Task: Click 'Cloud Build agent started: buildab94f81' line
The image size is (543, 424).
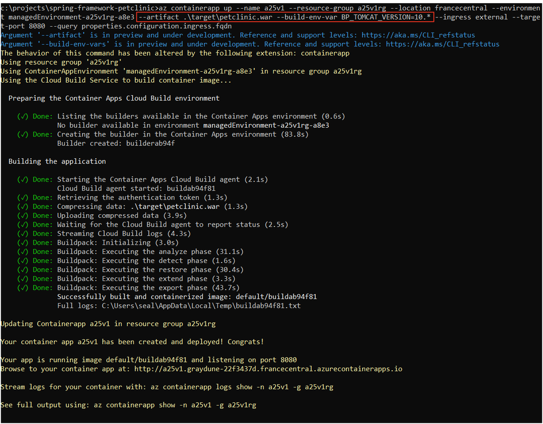Action: [136, 188]
